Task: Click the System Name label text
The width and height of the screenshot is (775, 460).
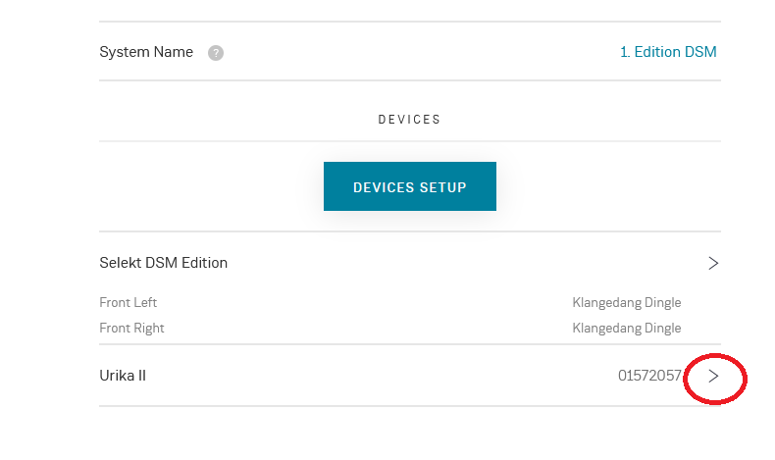Action: [146, 52]
